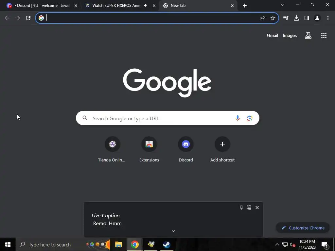The image size is (335, 251).
Task: Open Search Labs flask icon
Action: [308, 36]
